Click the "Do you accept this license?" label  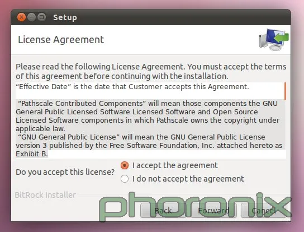[65, 172]
